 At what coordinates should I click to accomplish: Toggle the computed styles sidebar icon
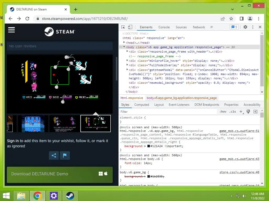click(x=255, y=111)
